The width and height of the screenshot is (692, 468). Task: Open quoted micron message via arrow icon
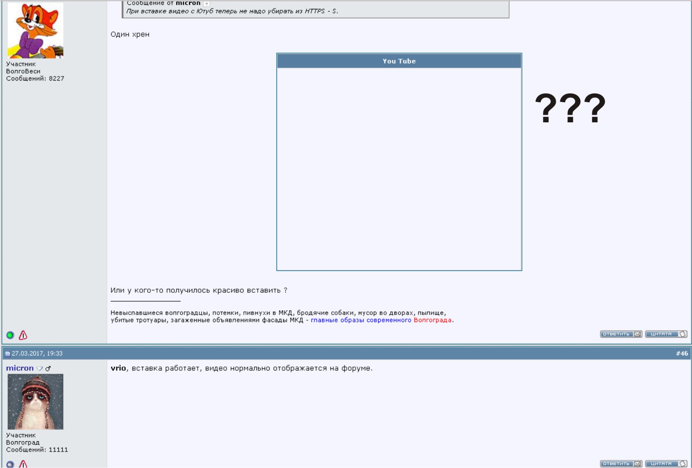[206, 4]
